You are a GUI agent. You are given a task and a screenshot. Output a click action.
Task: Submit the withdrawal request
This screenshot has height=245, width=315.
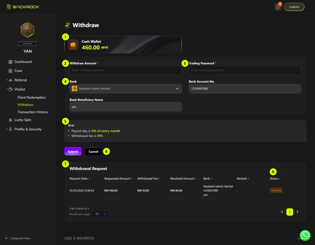click(73, 151)
